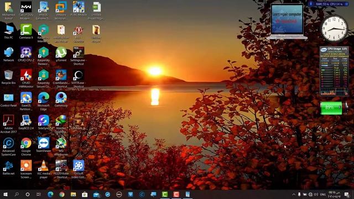
Task: Open CPUID CPU-Z shortcut
Action: coord(26,54)
